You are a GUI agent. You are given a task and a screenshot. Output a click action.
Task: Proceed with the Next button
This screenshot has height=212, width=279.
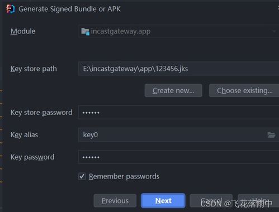[x=163, y=201]
